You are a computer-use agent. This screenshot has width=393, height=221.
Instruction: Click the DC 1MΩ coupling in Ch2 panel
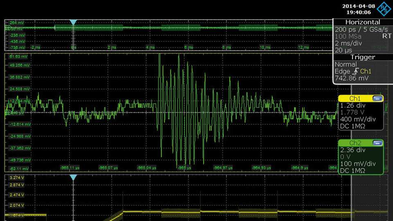(352, 171)
